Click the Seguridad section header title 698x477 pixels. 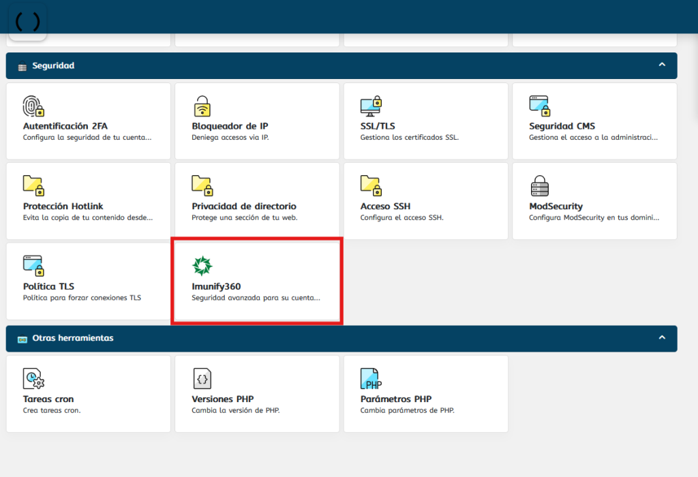pyautogui.click(x=53, y=66)
